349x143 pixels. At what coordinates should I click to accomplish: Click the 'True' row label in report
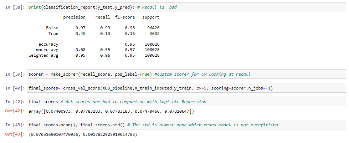(53, 34)
